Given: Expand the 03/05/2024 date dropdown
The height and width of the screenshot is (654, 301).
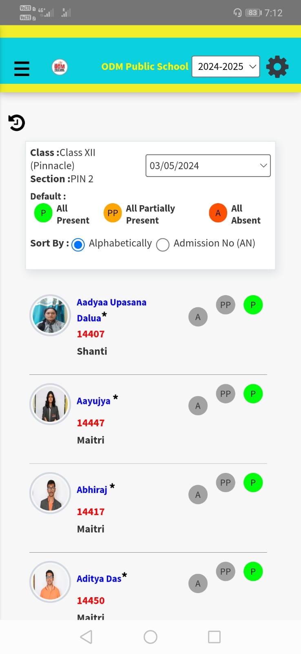Looking at the screenshot, I should pos(208,166).
